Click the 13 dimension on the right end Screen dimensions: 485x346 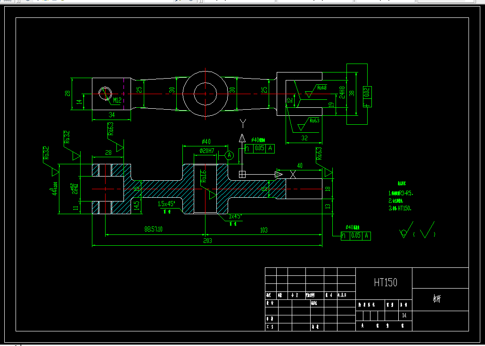328,205
